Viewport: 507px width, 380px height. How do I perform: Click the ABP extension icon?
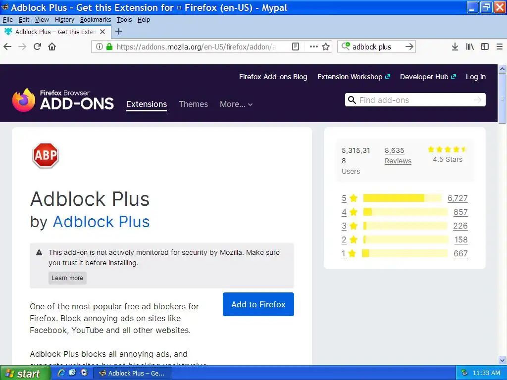tap(45, 155)
